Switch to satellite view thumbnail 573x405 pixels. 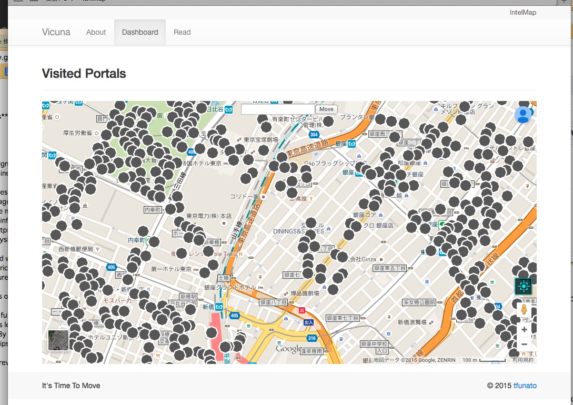(x=58, y=340)
